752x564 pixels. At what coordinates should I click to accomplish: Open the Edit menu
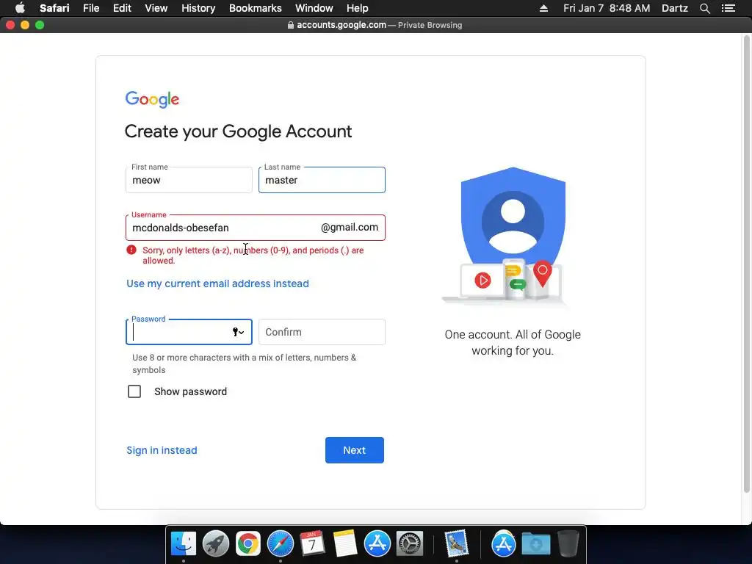tap(123, 8)
